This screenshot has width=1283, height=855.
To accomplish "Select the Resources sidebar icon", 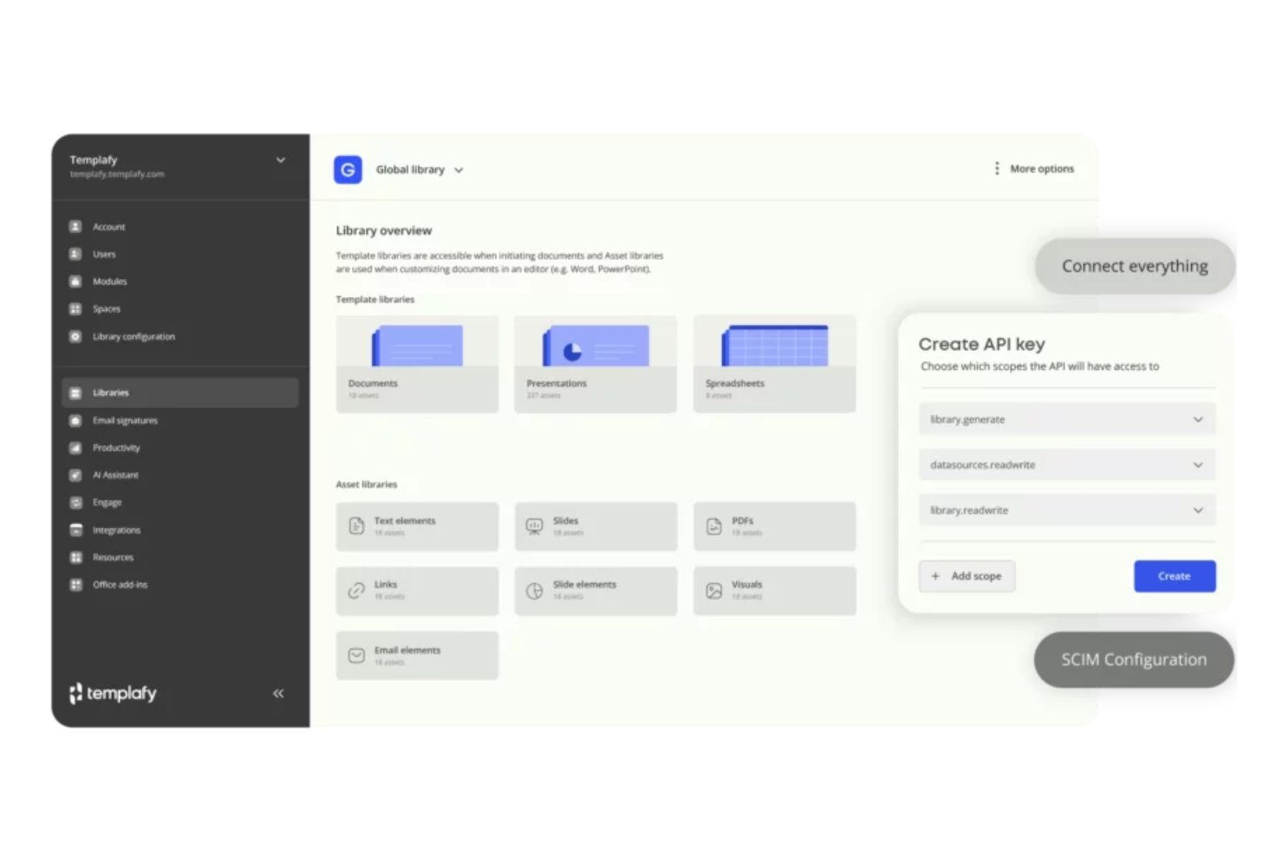I will coord(75,557).
